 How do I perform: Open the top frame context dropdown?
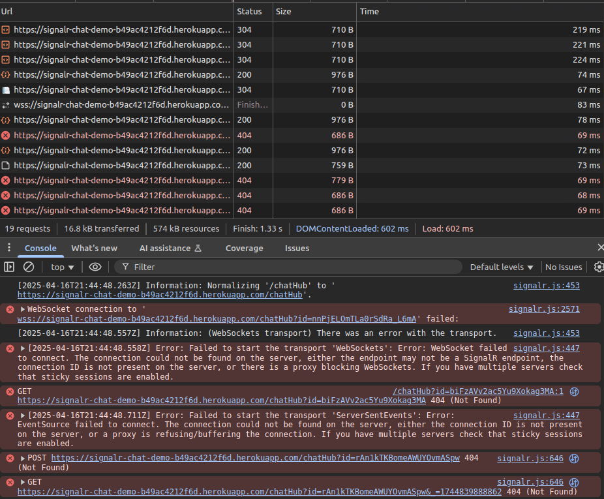(x=61, y=267)
